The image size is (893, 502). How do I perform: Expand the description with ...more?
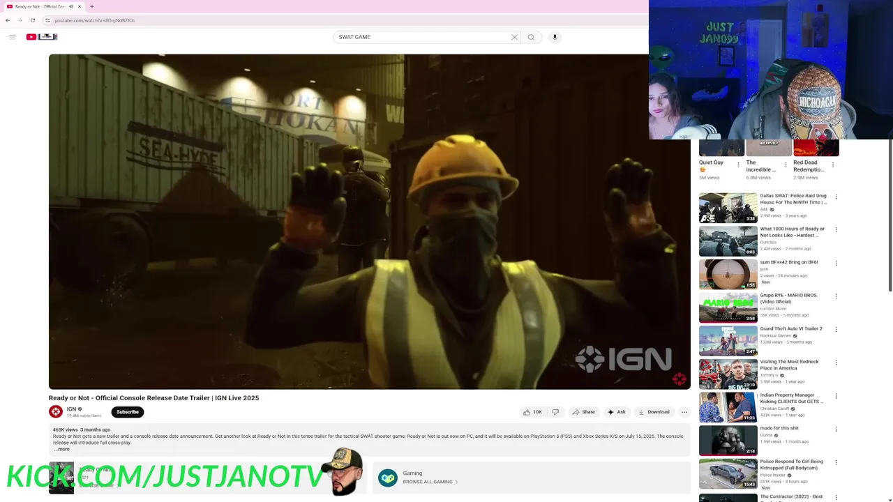(x=62, y=449)
